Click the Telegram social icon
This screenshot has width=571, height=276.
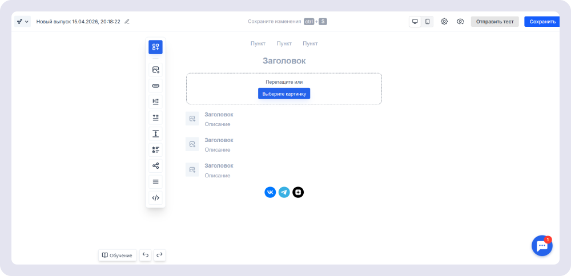click(x=284, y=192)
